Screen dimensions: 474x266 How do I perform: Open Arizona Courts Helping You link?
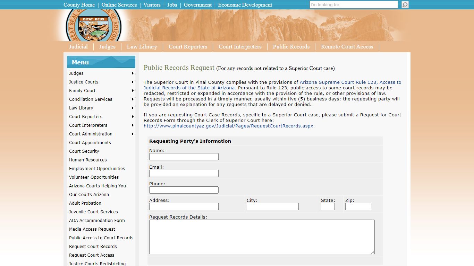[x=98, y=186]
